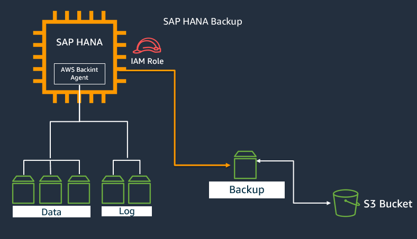Select the green S3 bucket icon
This screenshot has height=239, width=417.
[x=345, y=203]
